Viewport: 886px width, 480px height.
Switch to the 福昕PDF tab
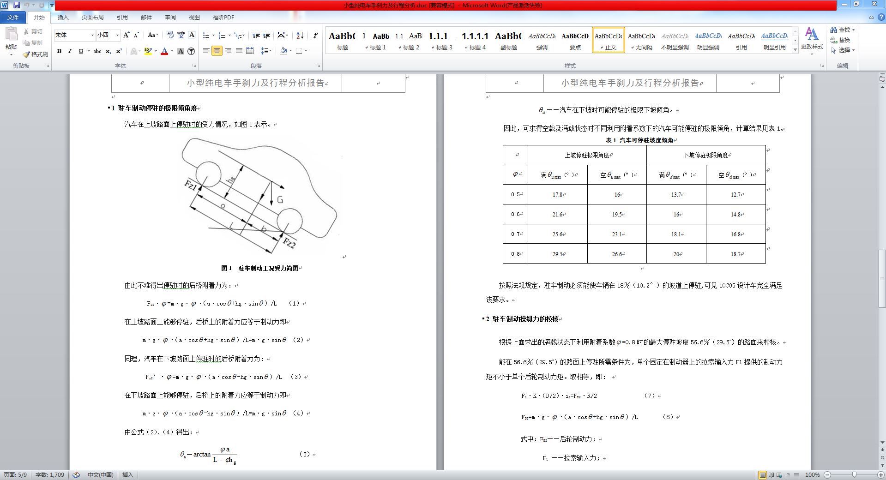223,17
